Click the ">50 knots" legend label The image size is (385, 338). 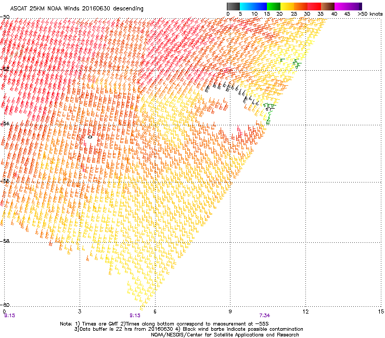(370, 14)
